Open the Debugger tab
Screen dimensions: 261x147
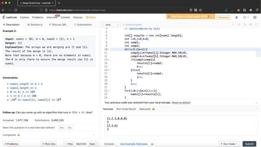[147, 109]
